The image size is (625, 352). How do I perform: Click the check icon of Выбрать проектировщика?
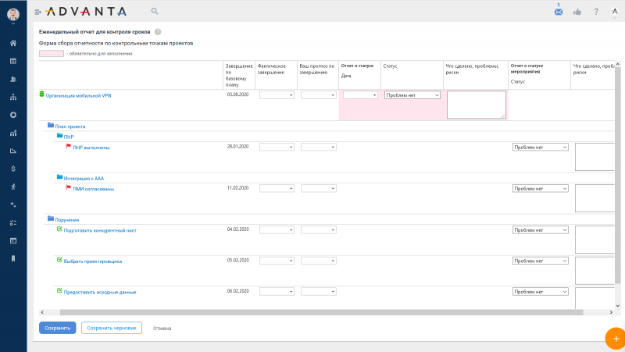tap(59, 260)
